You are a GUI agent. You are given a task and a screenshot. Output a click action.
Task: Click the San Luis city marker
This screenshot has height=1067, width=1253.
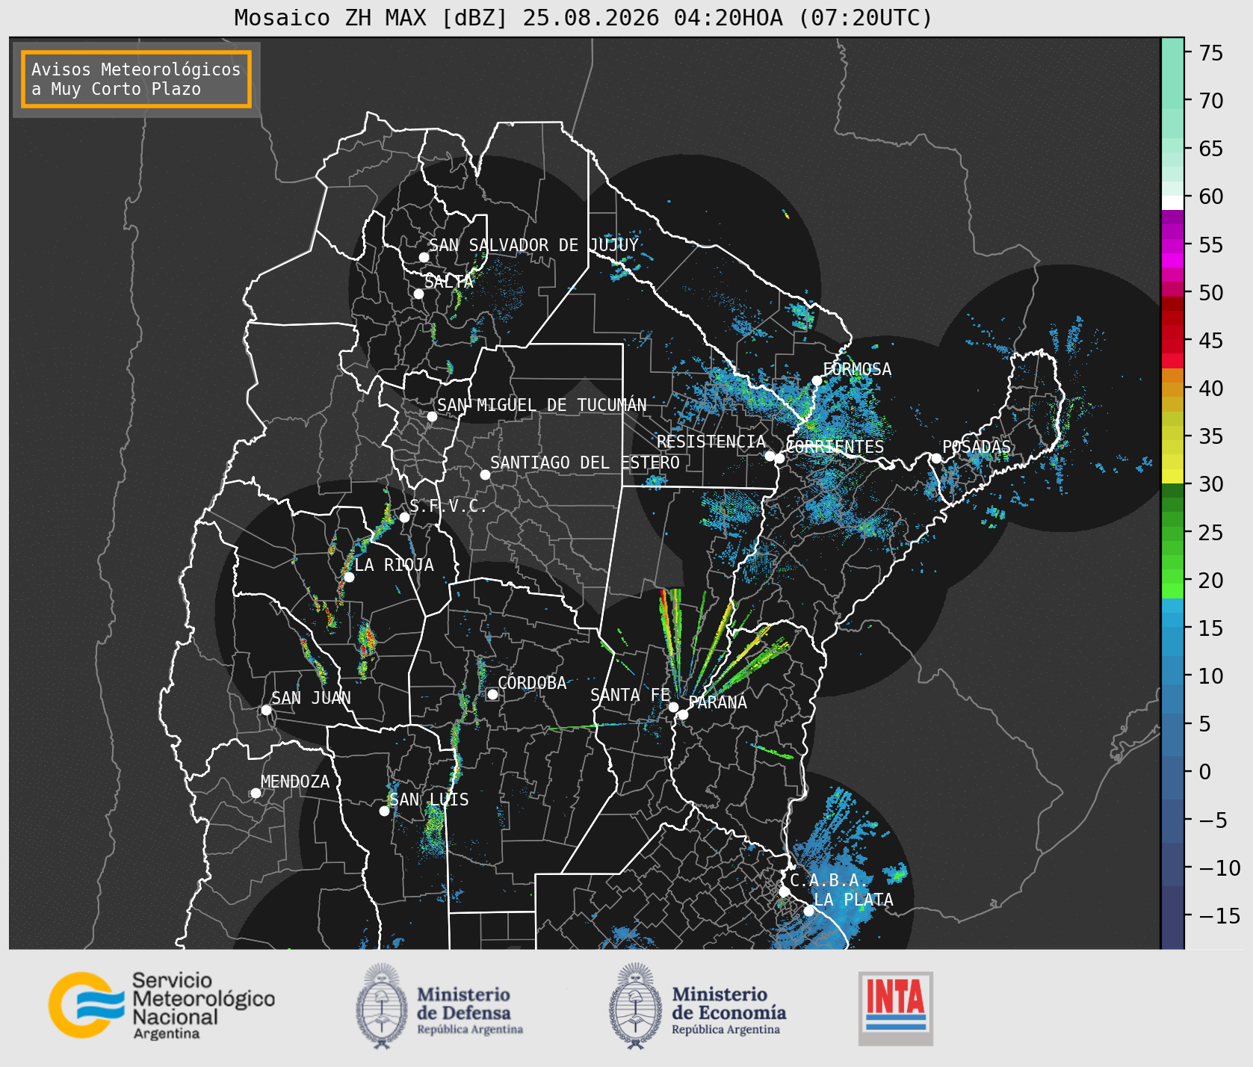click(x=384, y=811)
